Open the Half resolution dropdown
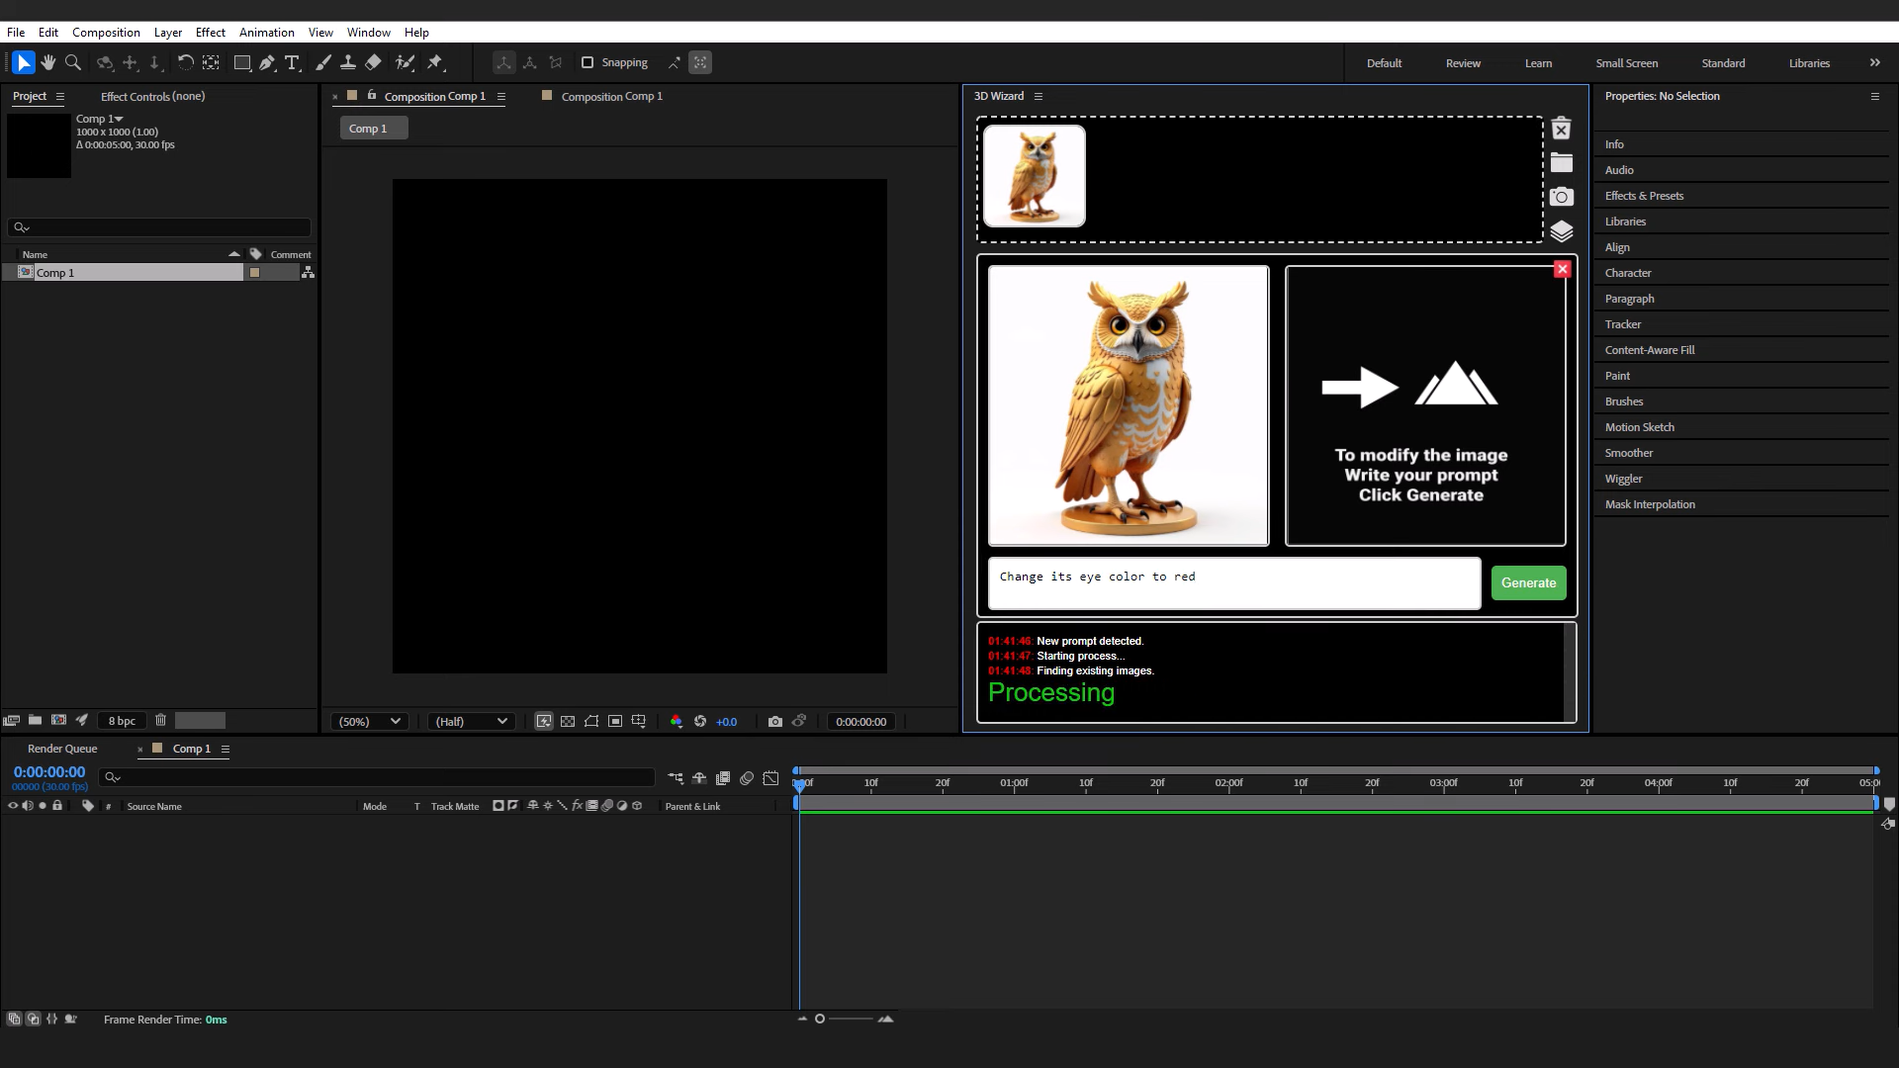 coord(471,721)
